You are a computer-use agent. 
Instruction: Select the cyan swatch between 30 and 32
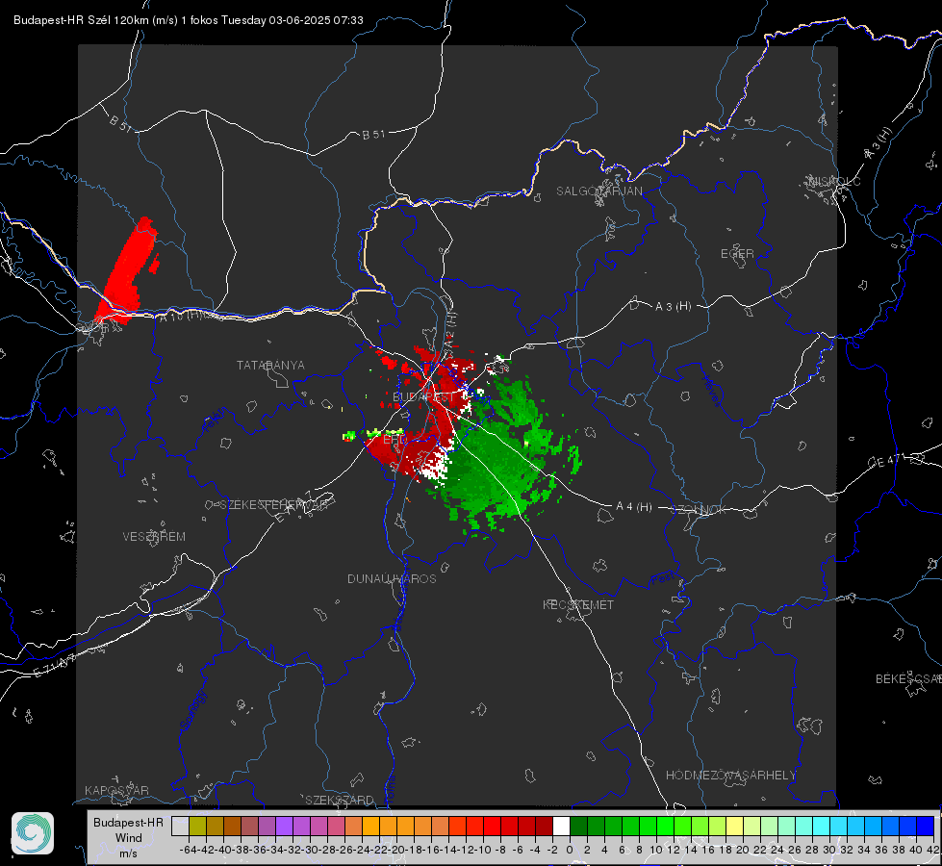(x=839, y=827)
